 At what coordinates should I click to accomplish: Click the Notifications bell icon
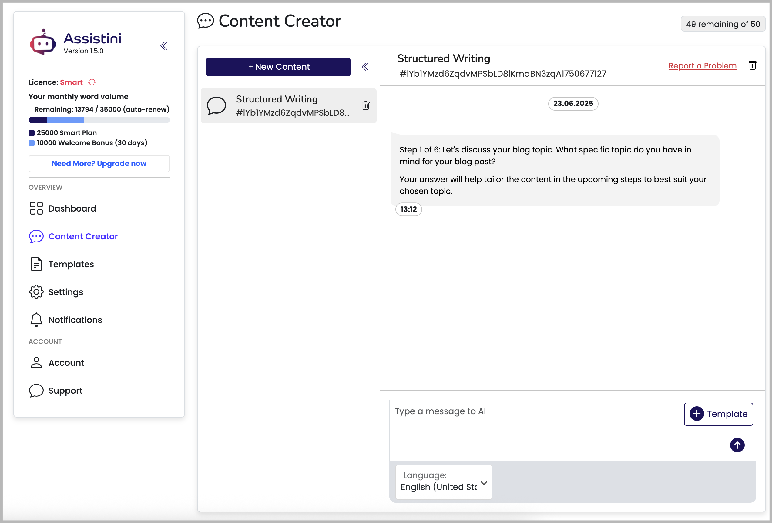click(x=36, y=320)
